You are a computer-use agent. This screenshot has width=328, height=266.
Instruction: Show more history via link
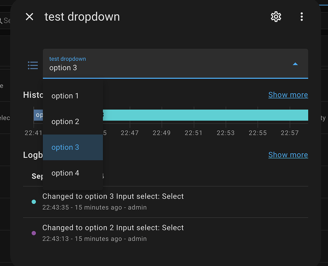tap(288, 95)
